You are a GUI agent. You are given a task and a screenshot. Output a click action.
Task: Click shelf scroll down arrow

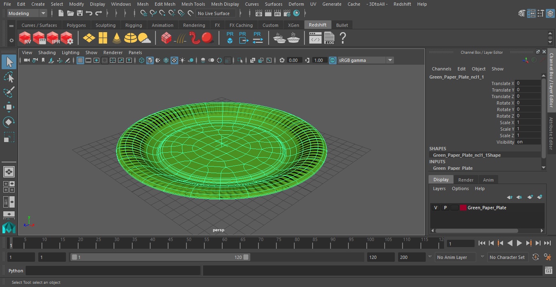point(550,42)
